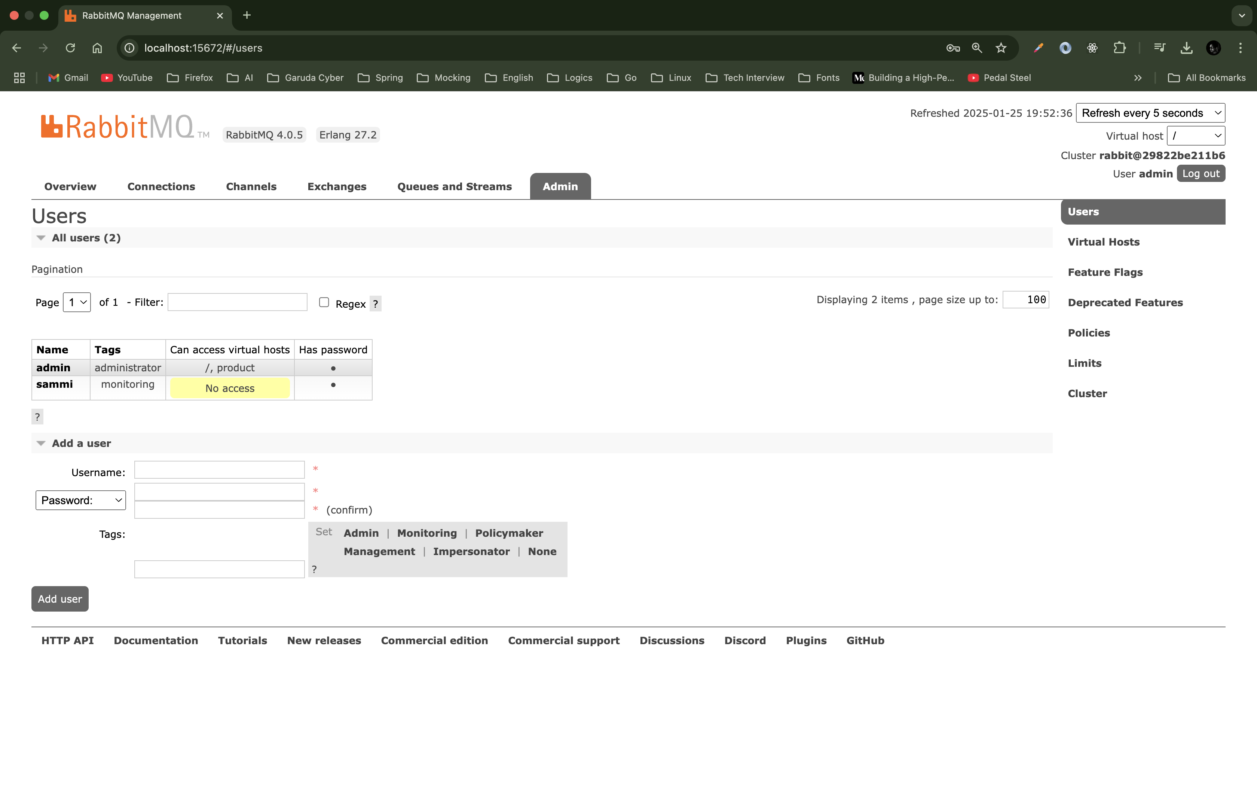Collapse the All users section
The image size is (1257, 786).
(86, 238)
